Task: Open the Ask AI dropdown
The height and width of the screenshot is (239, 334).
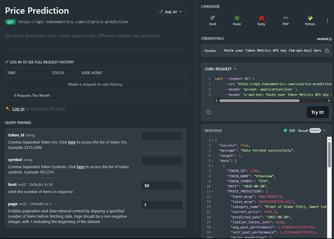Action: [x=171, y=12]
